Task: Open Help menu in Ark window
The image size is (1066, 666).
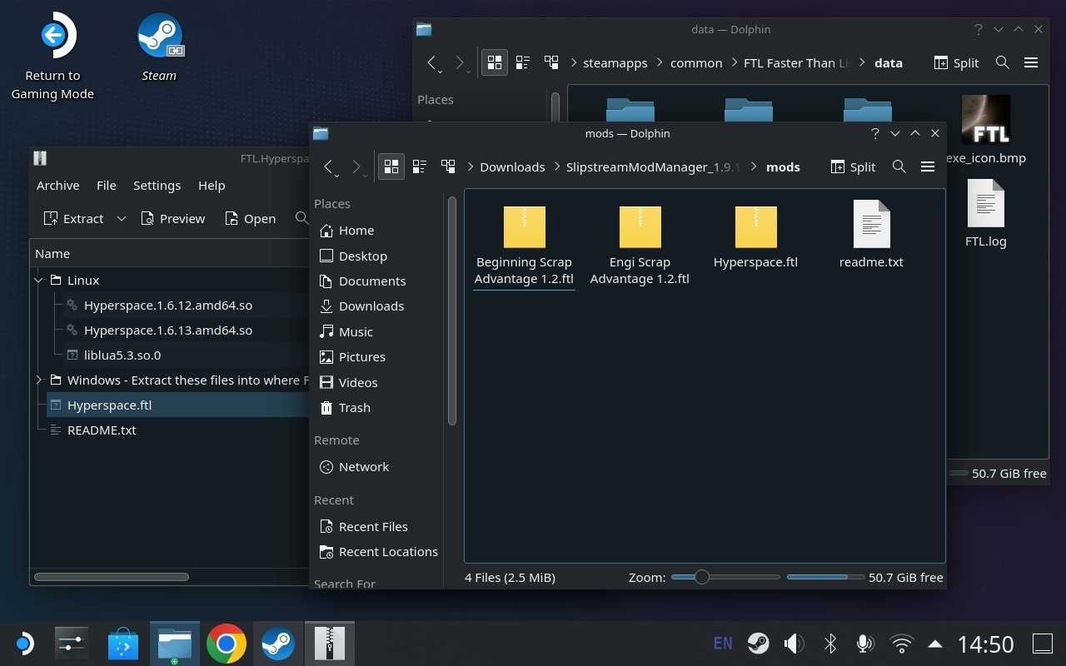Action: pos(212,185)
